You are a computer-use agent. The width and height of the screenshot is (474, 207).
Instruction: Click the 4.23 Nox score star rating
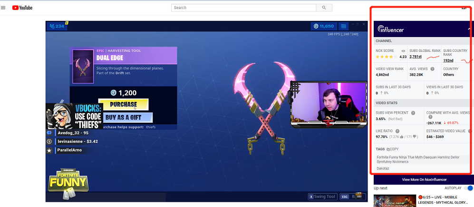[391, 57]
